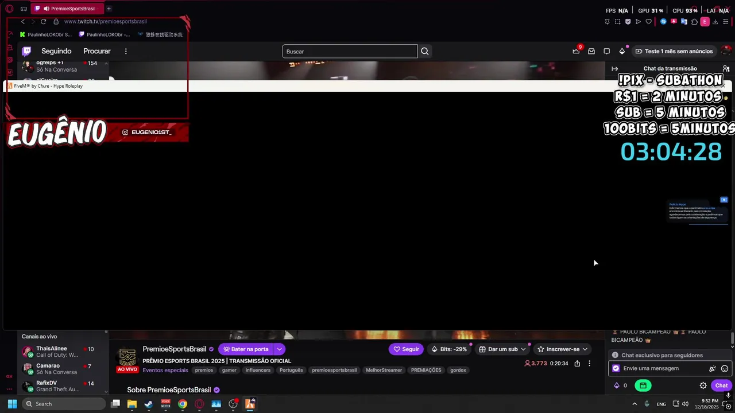Expand the Inscrever-se dropdown
Screen dimensions: 735x413
click(585, 349)
